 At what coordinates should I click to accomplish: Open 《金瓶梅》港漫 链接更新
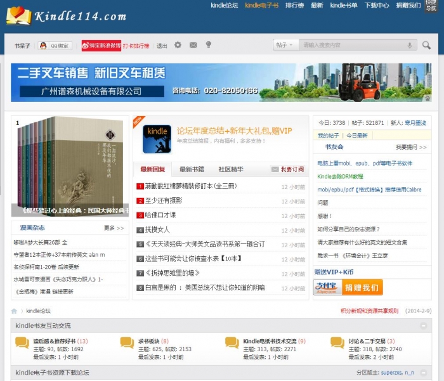tap(43, 292)
